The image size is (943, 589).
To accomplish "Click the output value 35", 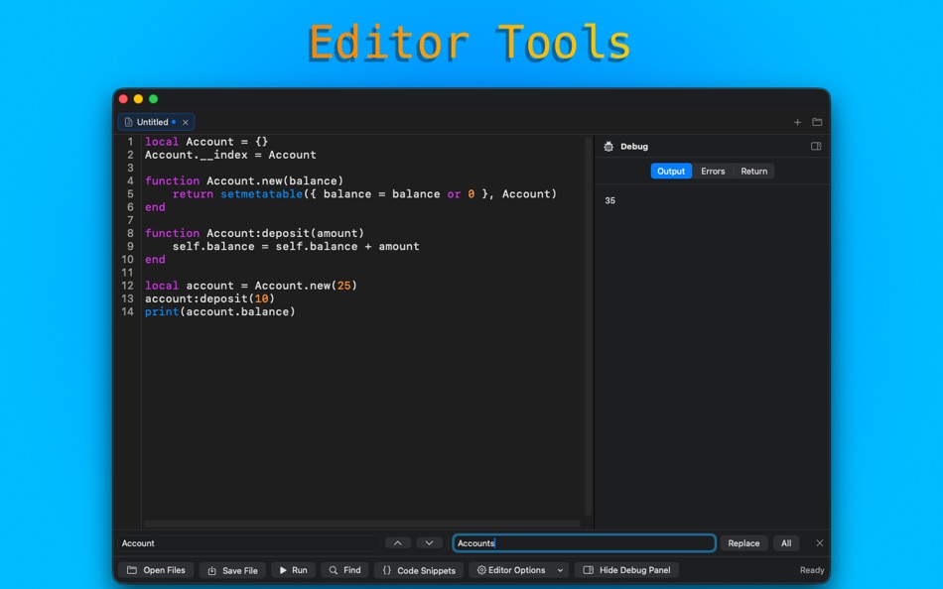I will click(609, 200).
